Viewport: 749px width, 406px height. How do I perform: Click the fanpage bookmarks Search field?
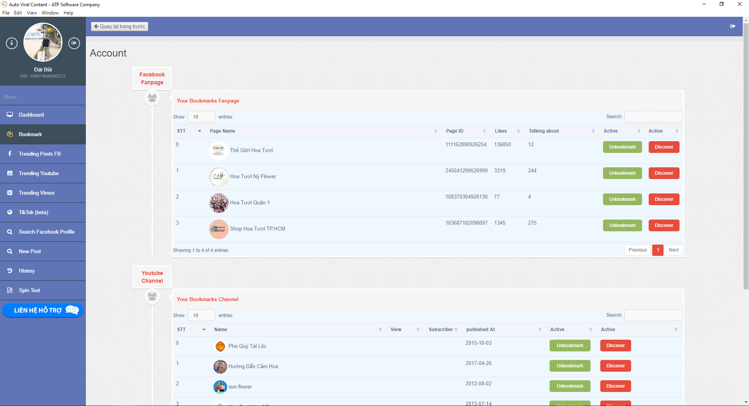pos(653,117)
